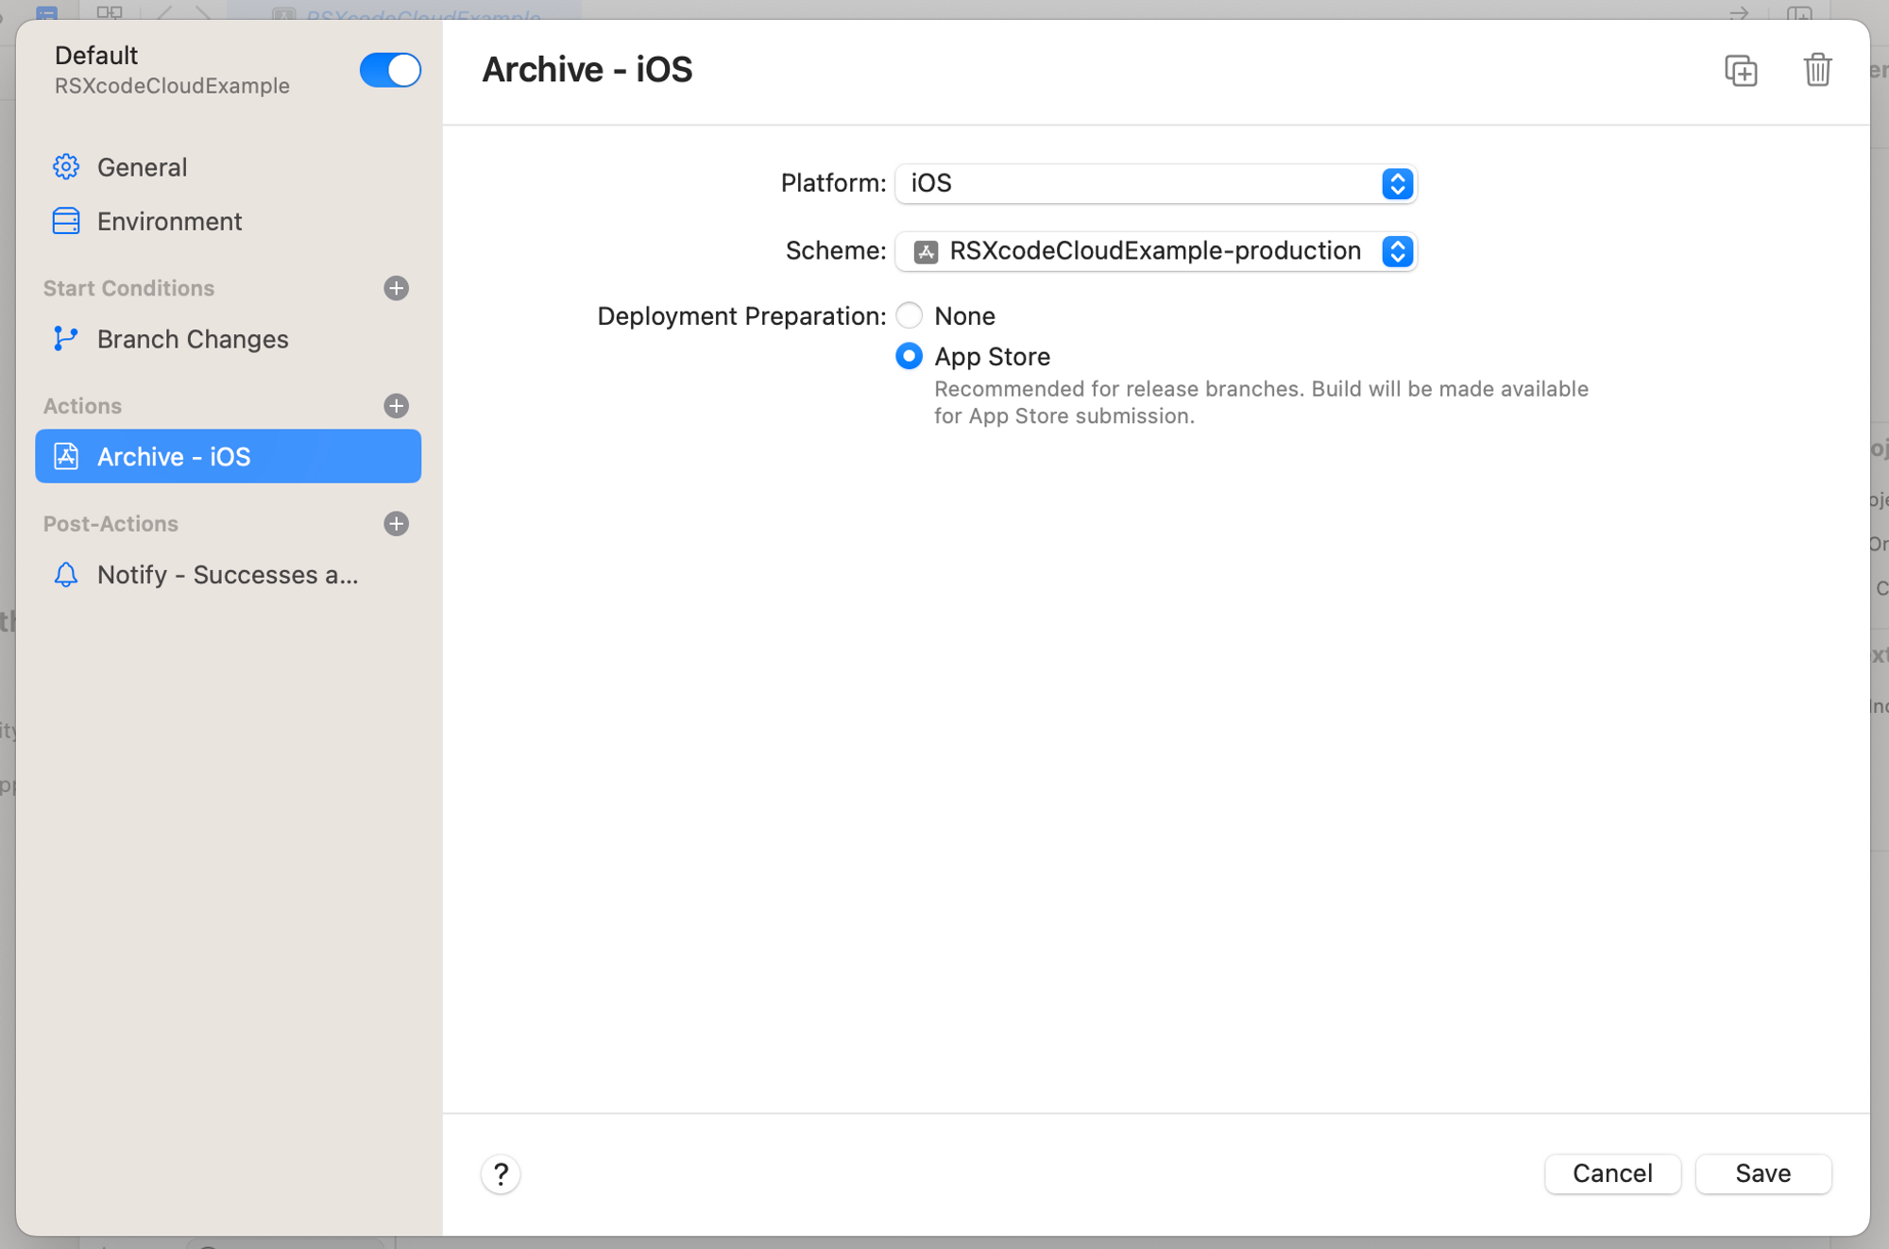Select App Store deployment preparation
Viewport: 1889px width, 1249px height.
tap(908, 356)
